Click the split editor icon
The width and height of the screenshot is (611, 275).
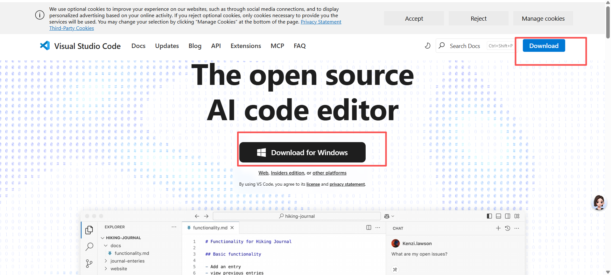(369, 228)
